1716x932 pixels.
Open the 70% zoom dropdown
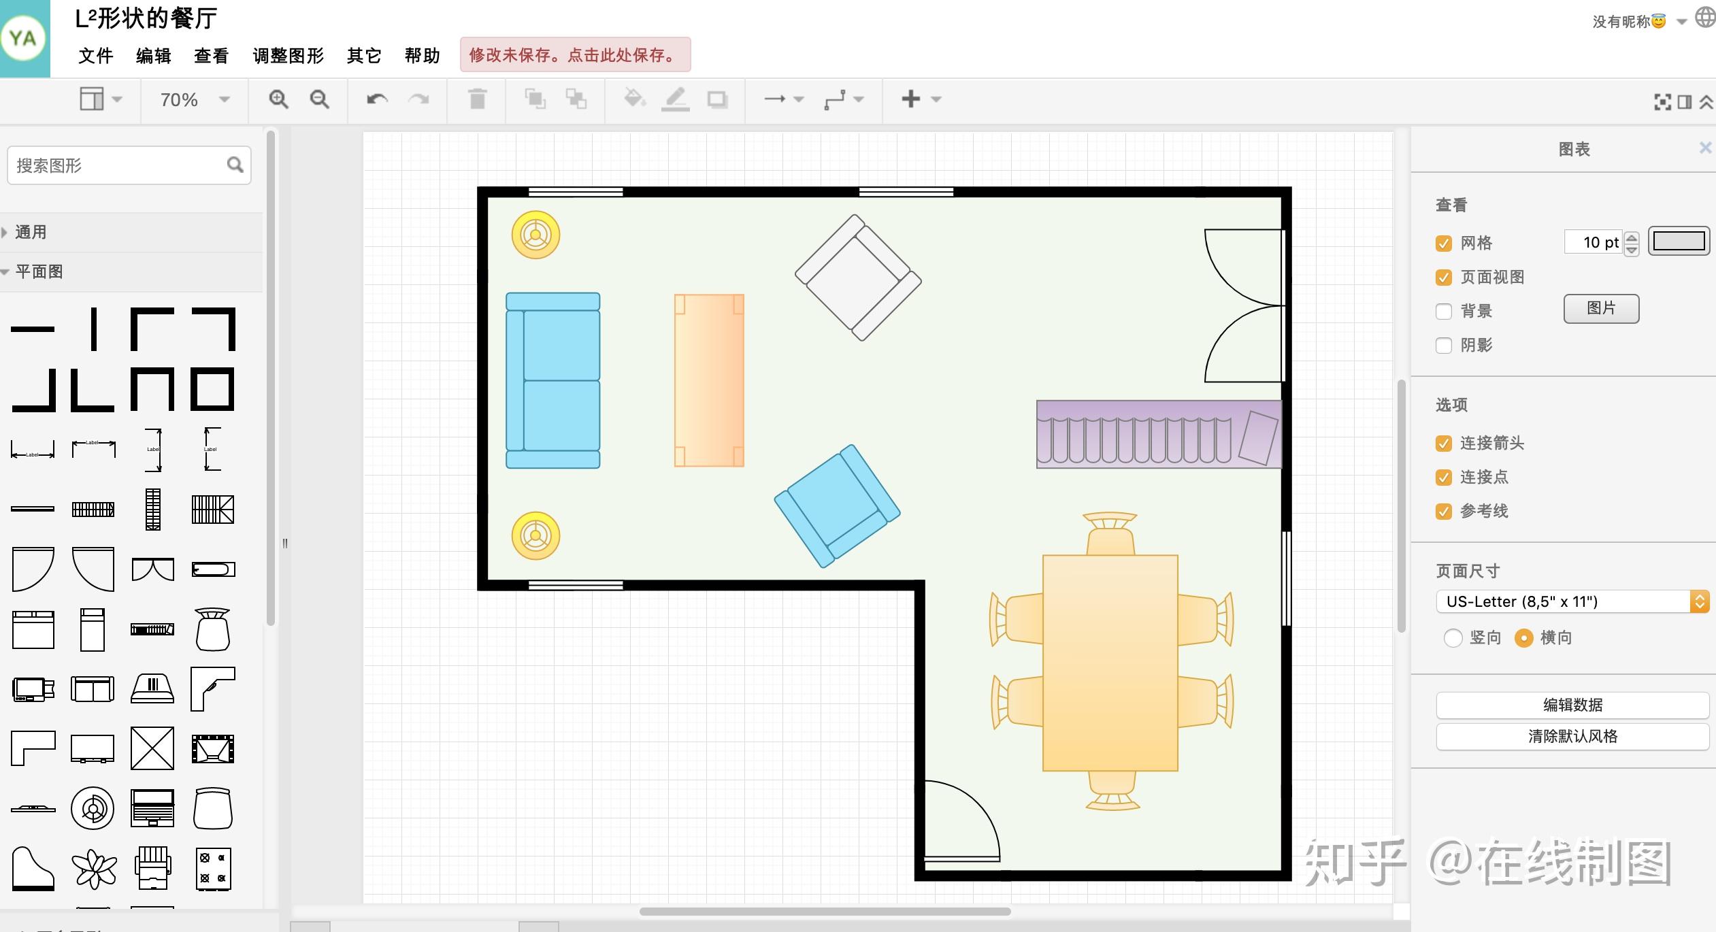coord(195,100)
